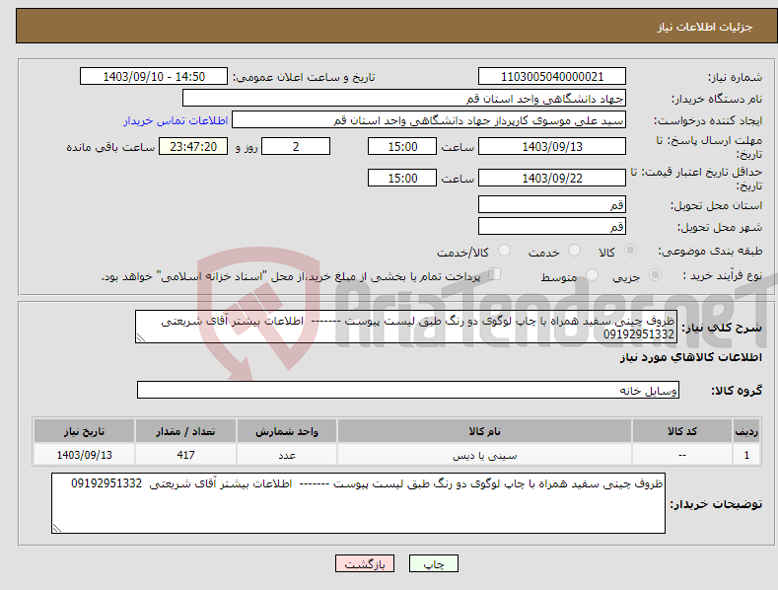Click the resize handle of توضیحات خریدار textarea

(56, 529)
